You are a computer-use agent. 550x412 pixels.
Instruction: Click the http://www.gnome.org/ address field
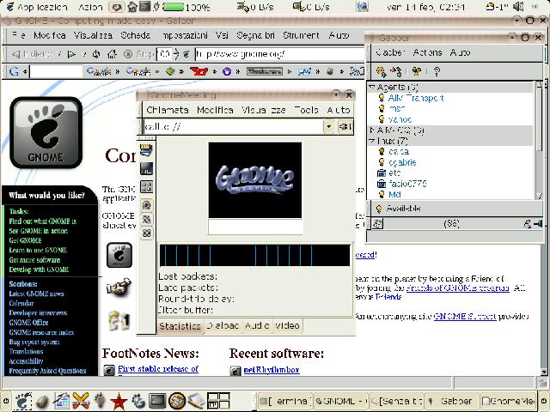(279, 54)
